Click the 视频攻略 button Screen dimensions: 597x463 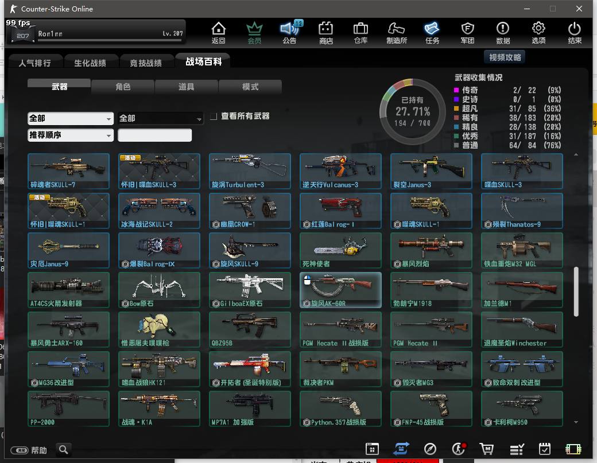point(505,57)
